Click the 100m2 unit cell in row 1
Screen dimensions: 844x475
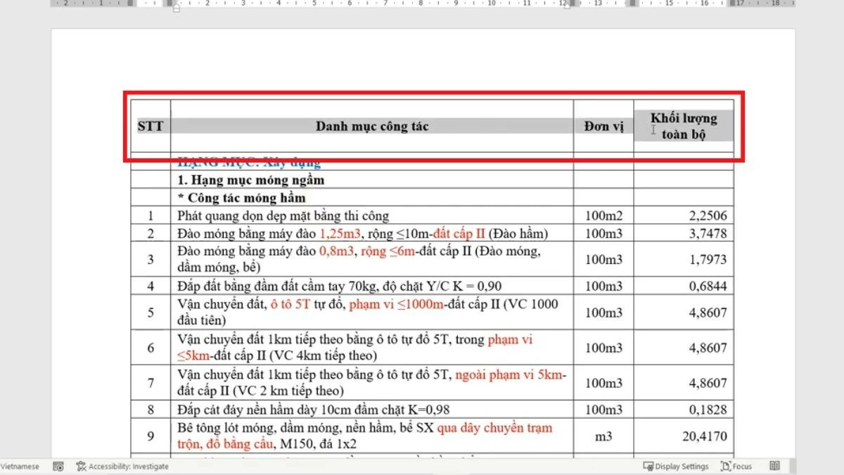point(603,216)
